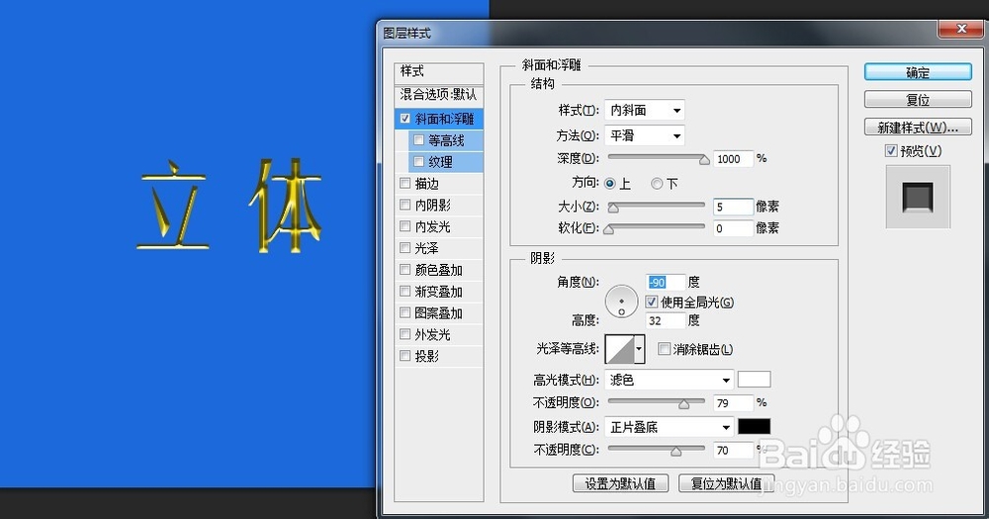This screenshot has width=989, height=519.
Task: Enable the 描边 style checkbox
Action: [x=405, y=184]
